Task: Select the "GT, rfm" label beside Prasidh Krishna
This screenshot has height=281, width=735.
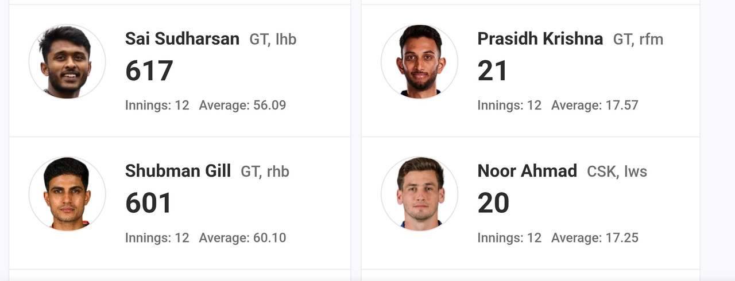Action: pyautogui.click(x=638, y=40)
